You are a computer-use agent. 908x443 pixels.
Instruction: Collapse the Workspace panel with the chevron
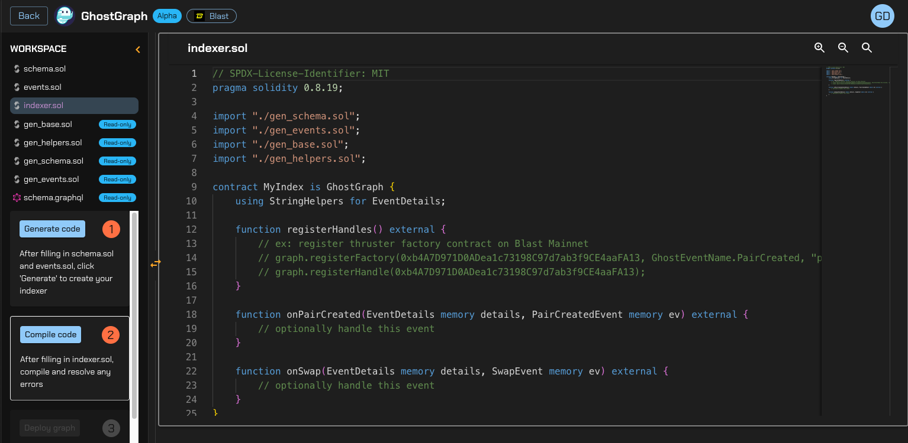point(137,49)
